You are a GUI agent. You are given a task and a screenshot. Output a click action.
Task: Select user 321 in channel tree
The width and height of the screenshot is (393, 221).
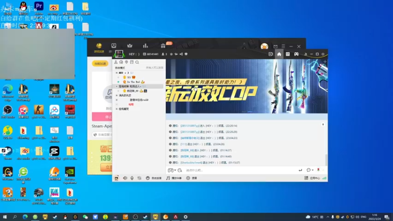point(129,78)
